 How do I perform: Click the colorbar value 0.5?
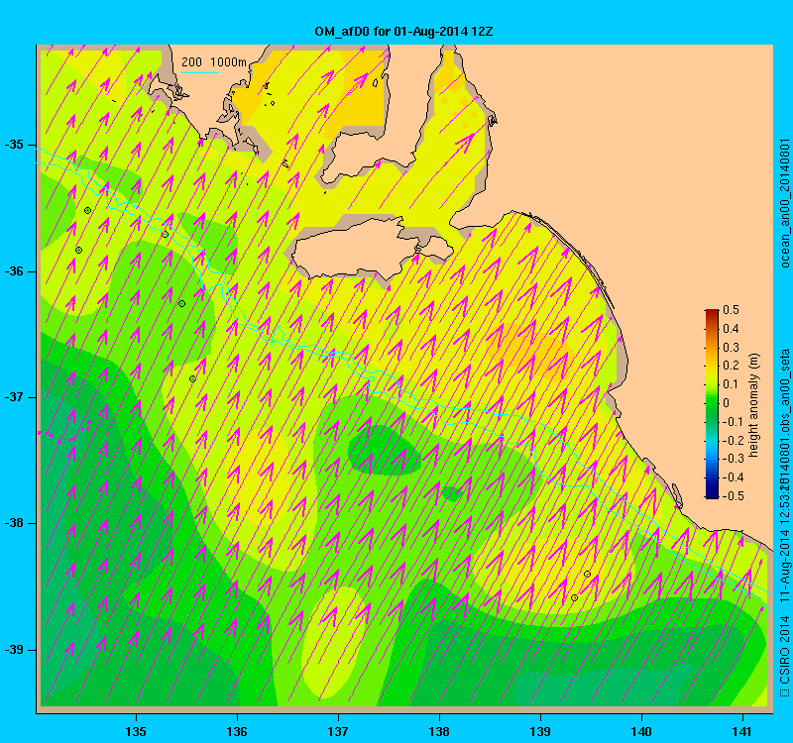click(x=731, y=310)
